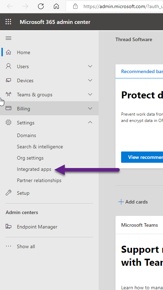Viewport: 163px width, 290px height.
Task: Open the app launcher waffle icon
Action: click(8, 22)
